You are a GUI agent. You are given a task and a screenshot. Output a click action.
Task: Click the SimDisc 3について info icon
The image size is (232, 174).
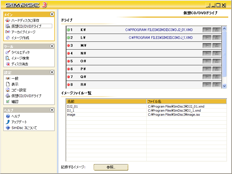(x=8, y=128)
